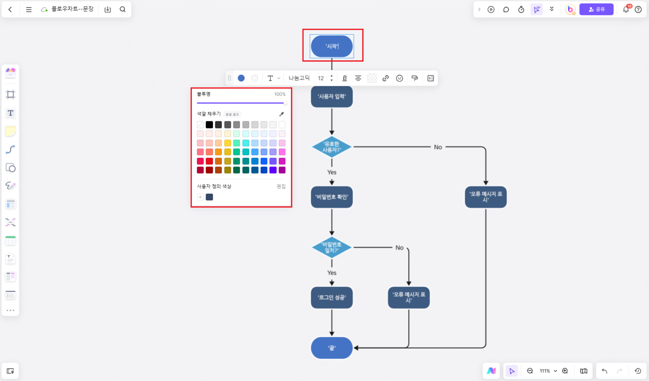
Task: Click font size stepper arrows
Action: 331,78
